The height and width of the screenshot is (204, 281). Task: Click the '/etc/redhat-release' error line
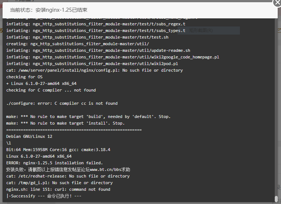click(68, 176)
